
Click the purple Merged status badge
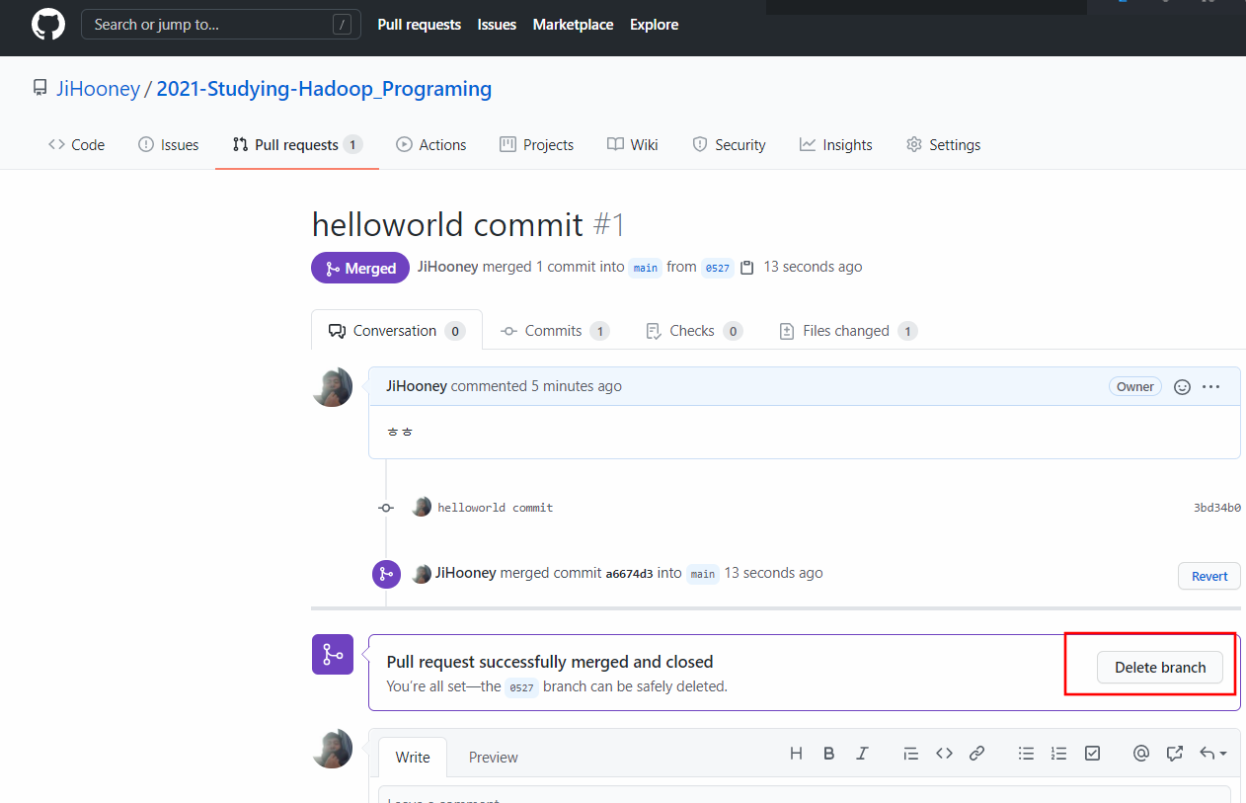click(360, 268)
